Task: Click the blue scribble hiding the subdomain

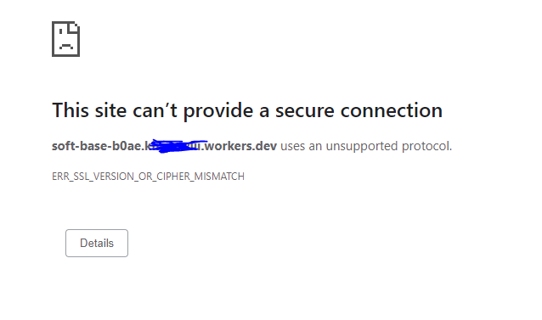Action: click(178, 146)
